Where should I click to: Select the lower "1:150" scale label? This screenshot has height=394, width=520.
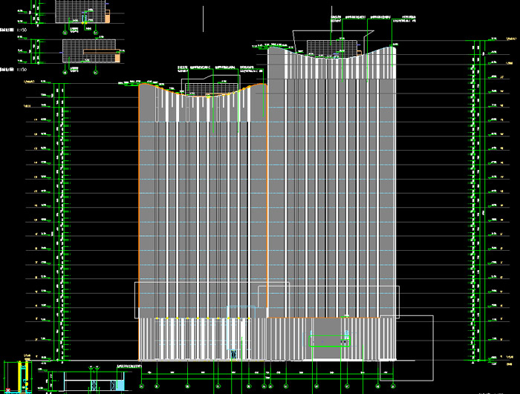(22, 70)
